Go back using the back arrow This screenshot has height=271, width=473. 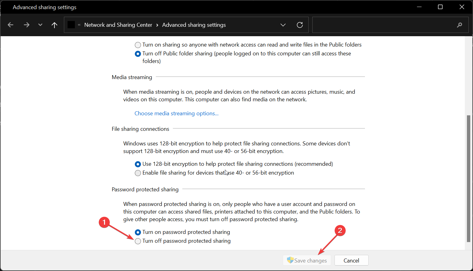(11, 25)
